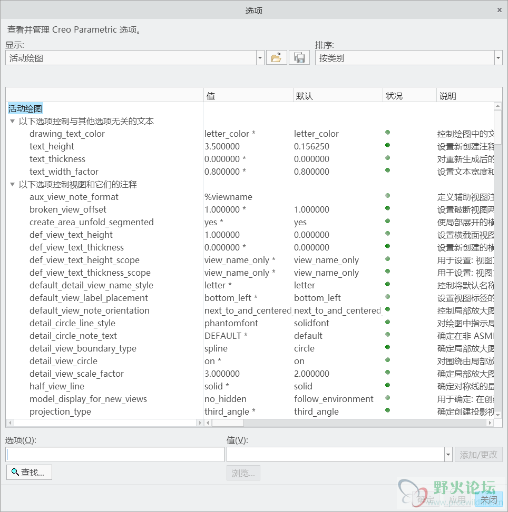Select the aux_view_note_format option
This screenshot has width=508, height=512.
(74, 197)
